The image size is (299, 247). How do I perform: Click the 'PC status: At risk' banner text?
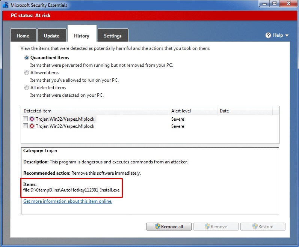(31, 16)
